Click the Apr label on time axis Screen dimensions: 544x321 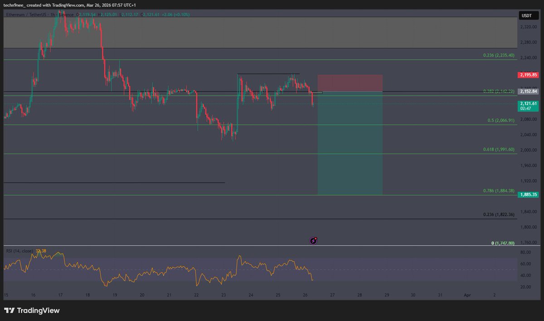pyautogui.click(x=467, y=295)
